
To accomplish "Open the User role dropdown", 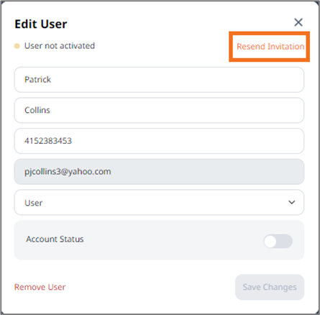I will pos(159,202).
